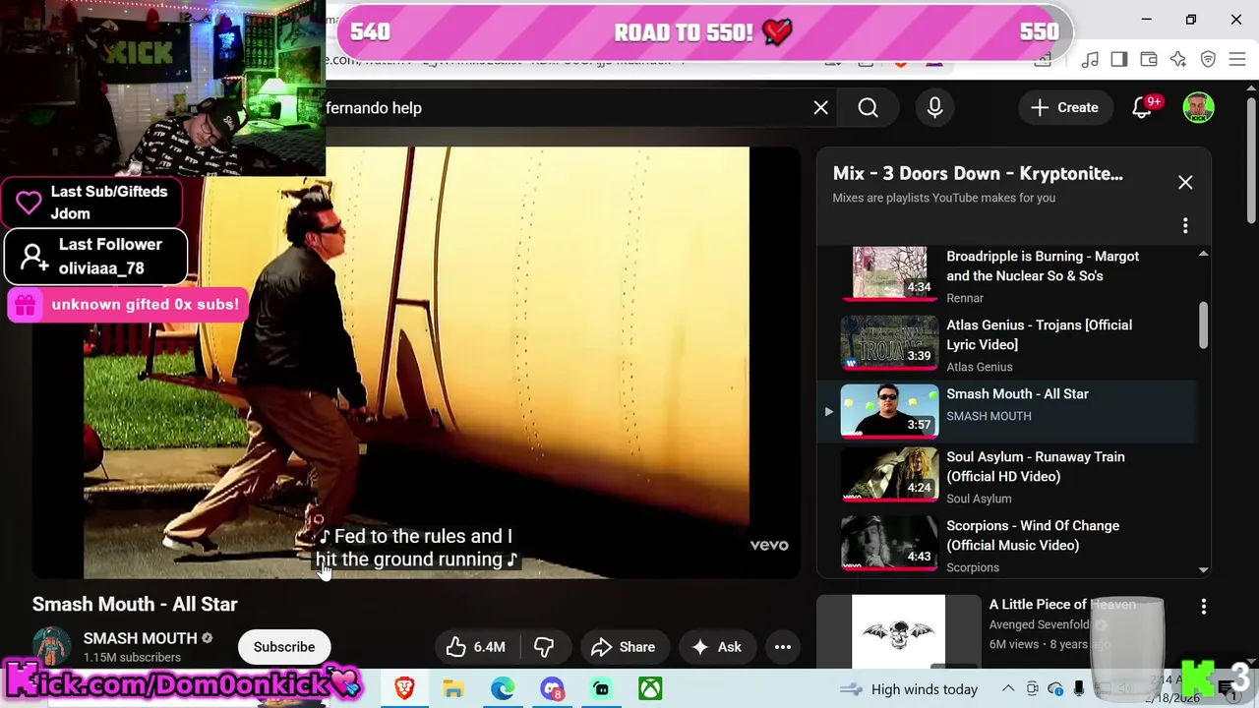1259x708 pixels.
Task: Click the Brave browser taskbar icon
Action: tap(404, 688)
